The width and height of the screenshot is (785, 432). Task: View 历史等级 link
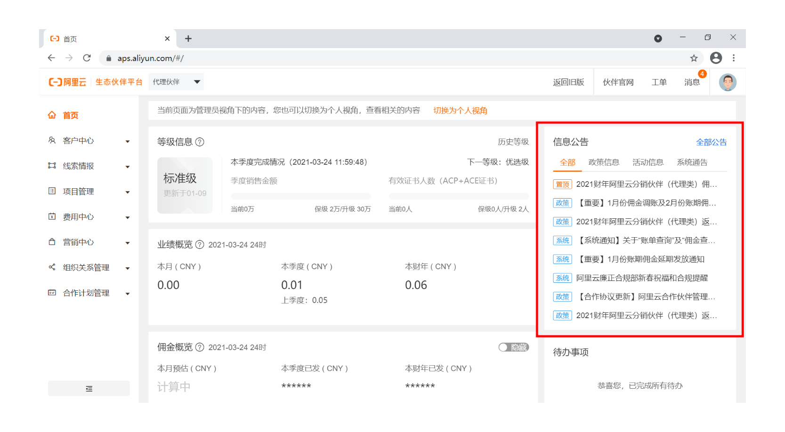point(513,142)
